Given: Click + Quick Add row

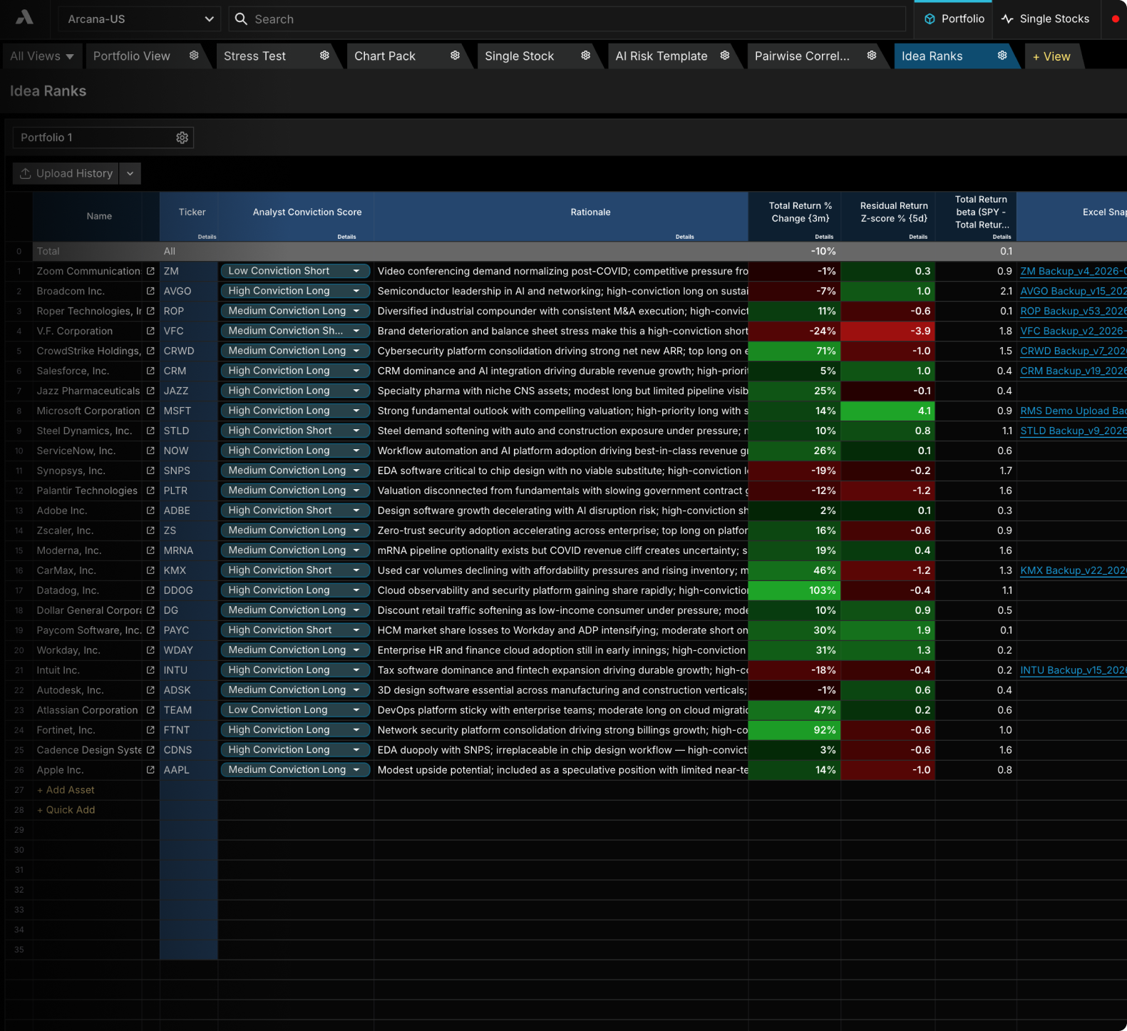Looking at the screenshot, I should point(66,810).
